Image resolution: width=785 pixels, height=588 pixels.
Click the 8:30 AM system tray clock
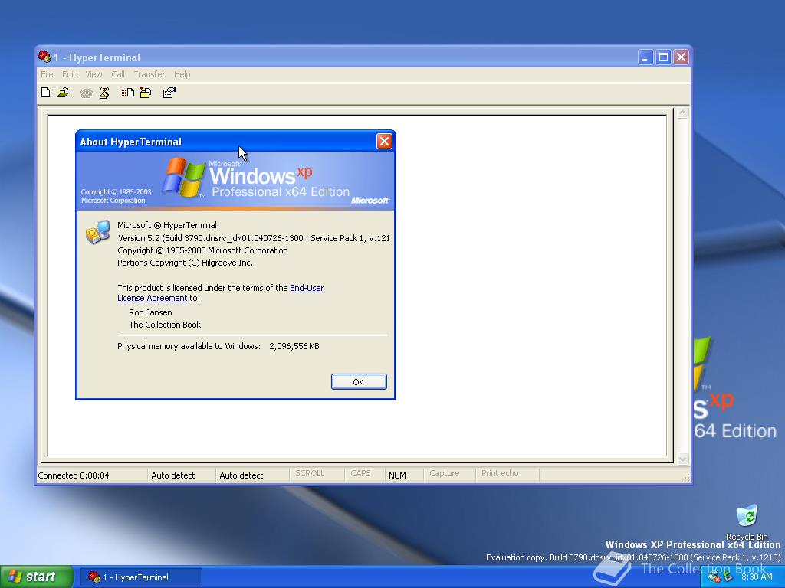757,577
